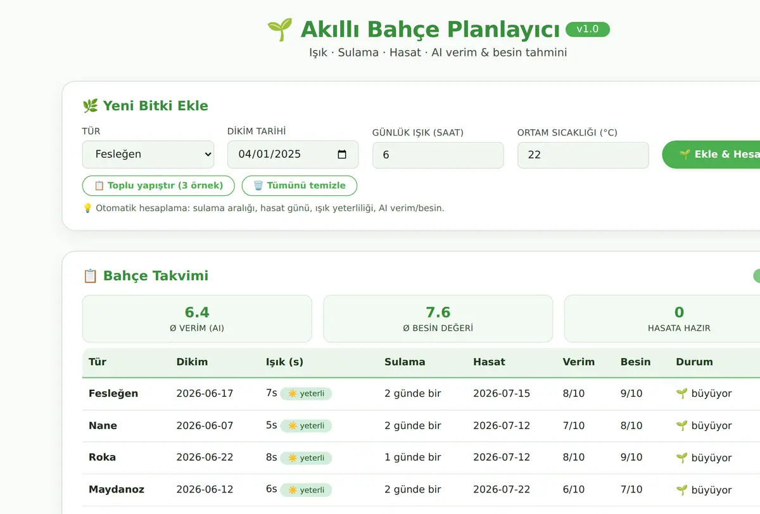Click the büyüyor status in Roka row
The height and width of the screenshot is (514, 760).
[x=704, y=458]
